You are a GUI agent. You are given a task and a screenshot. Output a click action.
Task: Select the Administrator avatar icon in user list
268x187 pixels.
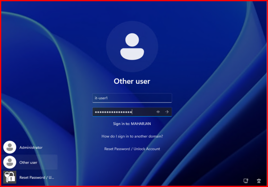pyautogui.click(x=10, y=147)
